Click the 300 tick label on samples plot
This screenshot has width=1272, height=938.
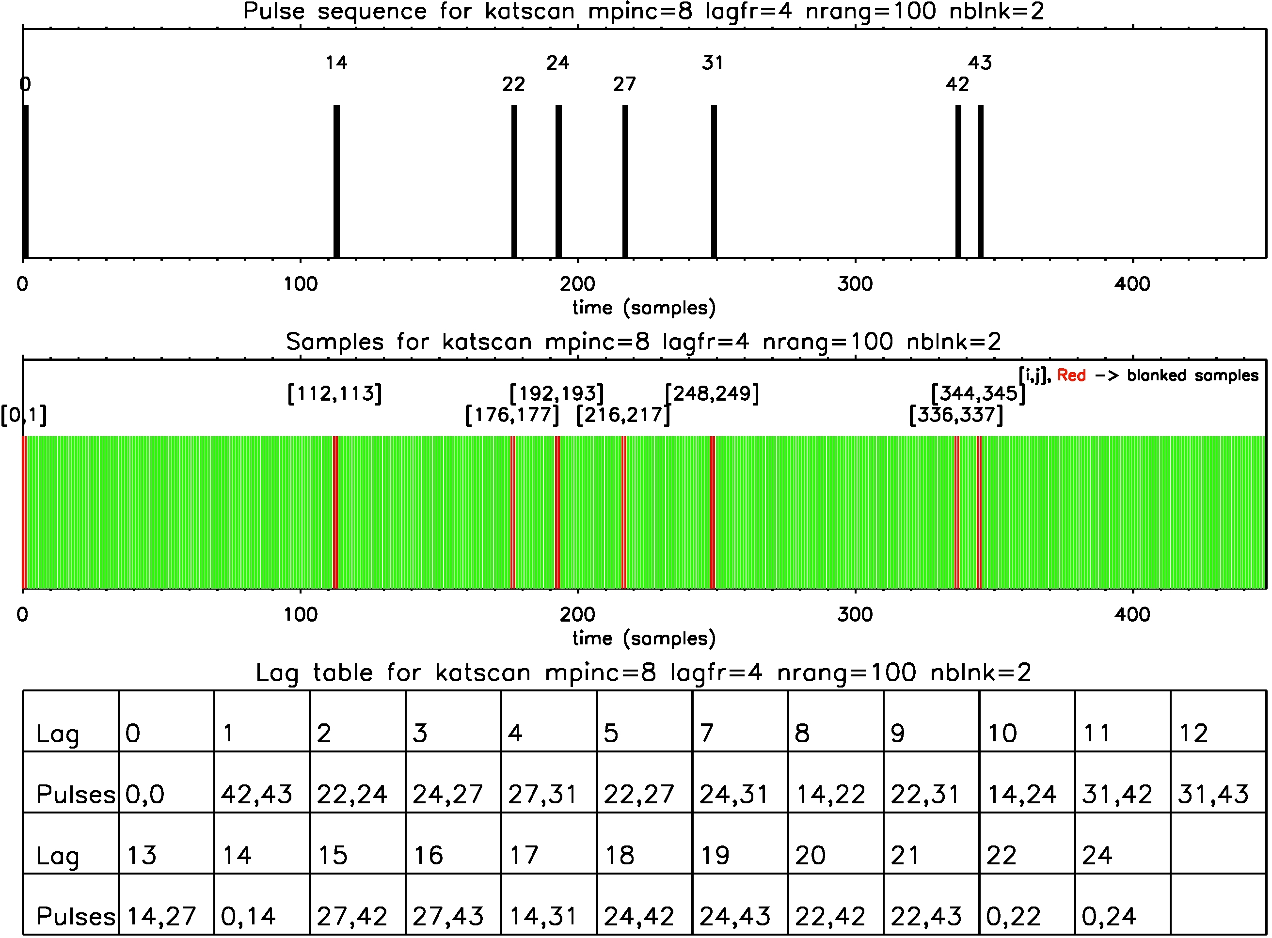click(x=856, y=615)
